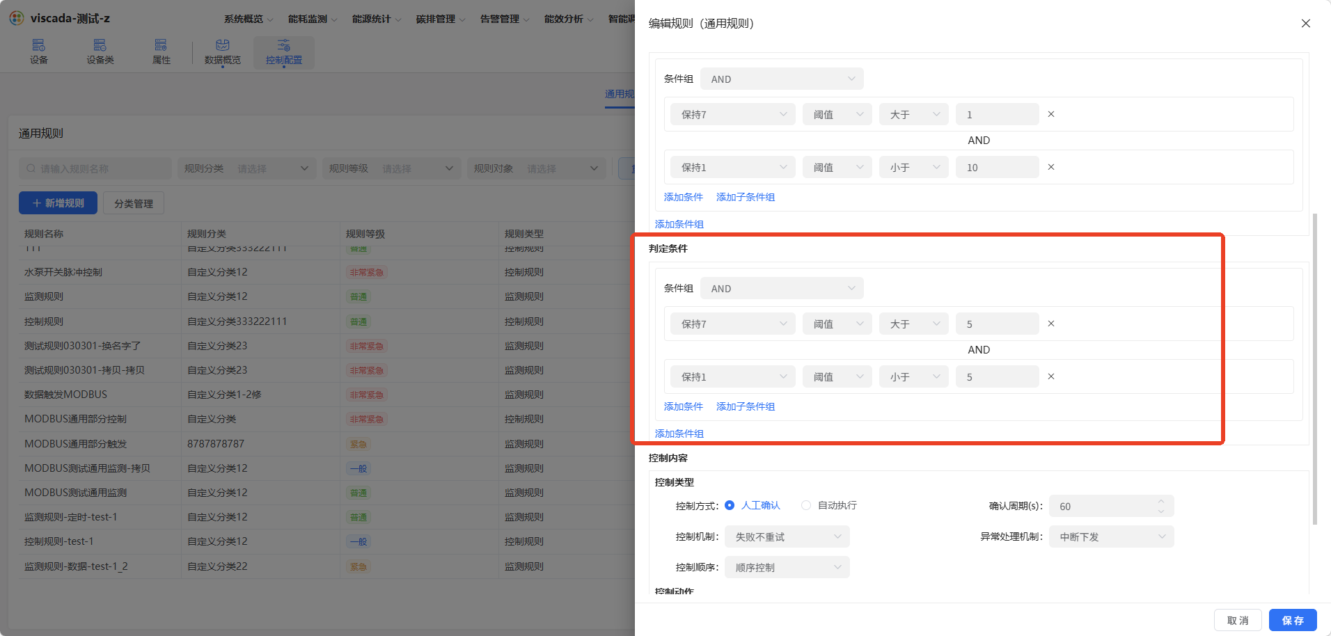Open the 能源统计 menu
This screenshot has width=1331, height=636.
[377, 19]
